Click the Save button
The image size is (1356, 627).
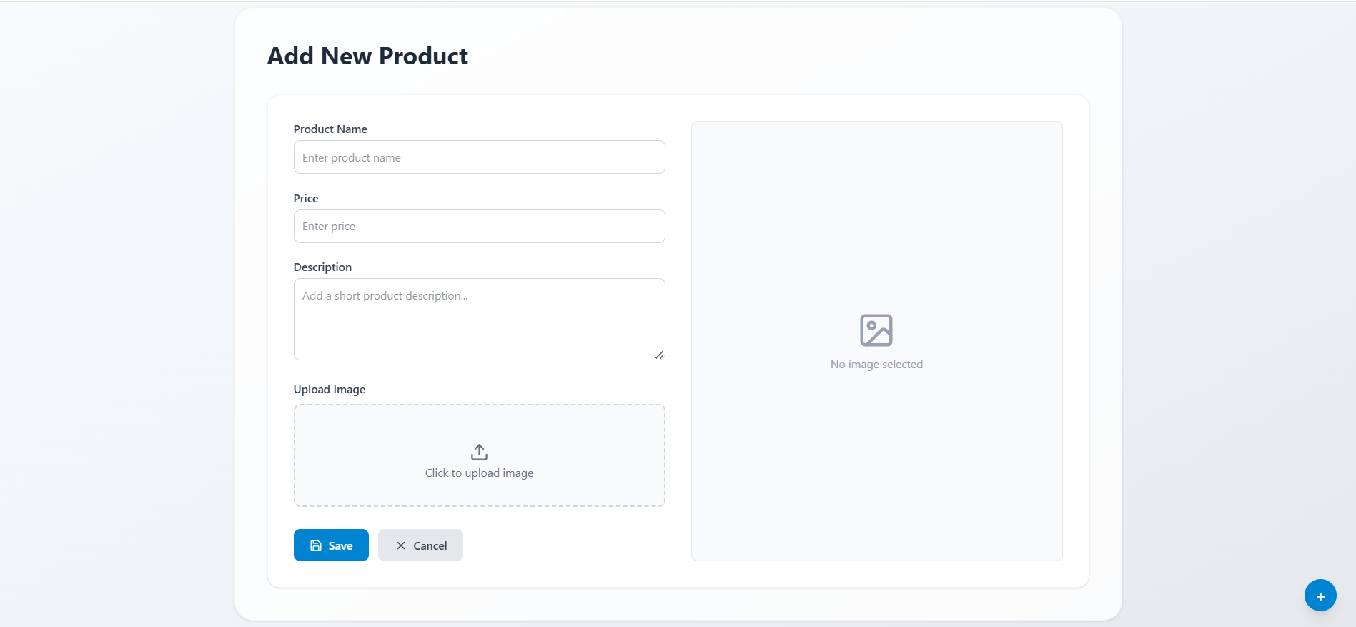point(331,545)
